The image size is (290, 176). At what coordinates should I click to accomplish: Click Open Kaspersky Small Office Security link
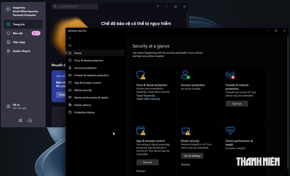tap(148, 97)
